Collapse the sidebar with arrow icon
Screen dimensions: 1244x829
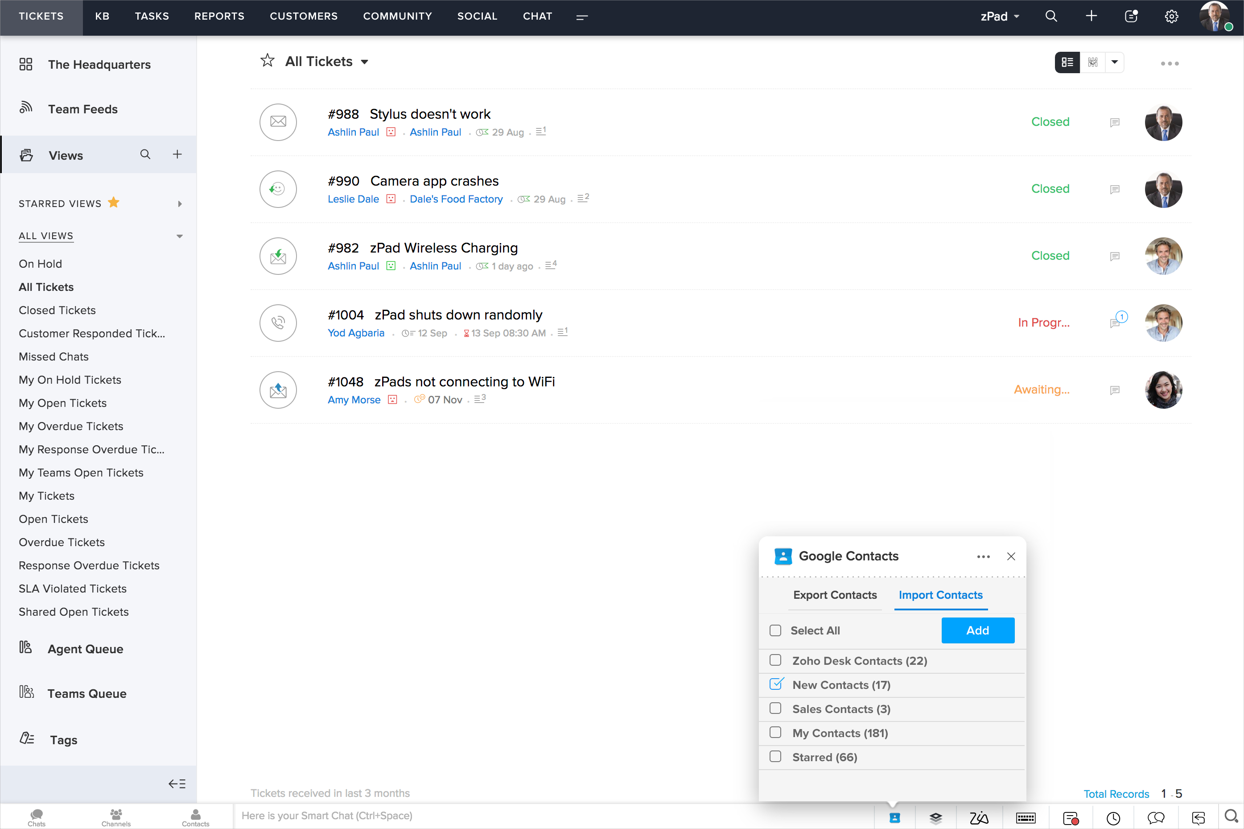coord(177,783)
